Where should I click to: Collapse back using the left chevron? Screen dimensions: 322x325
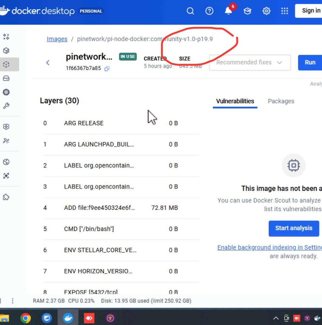(48, 63)
